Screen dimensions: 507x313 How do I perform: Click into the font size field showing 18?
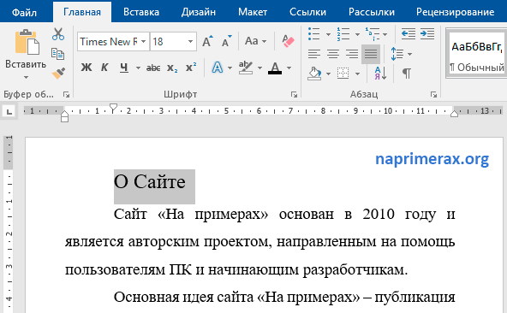pos(168,41)
